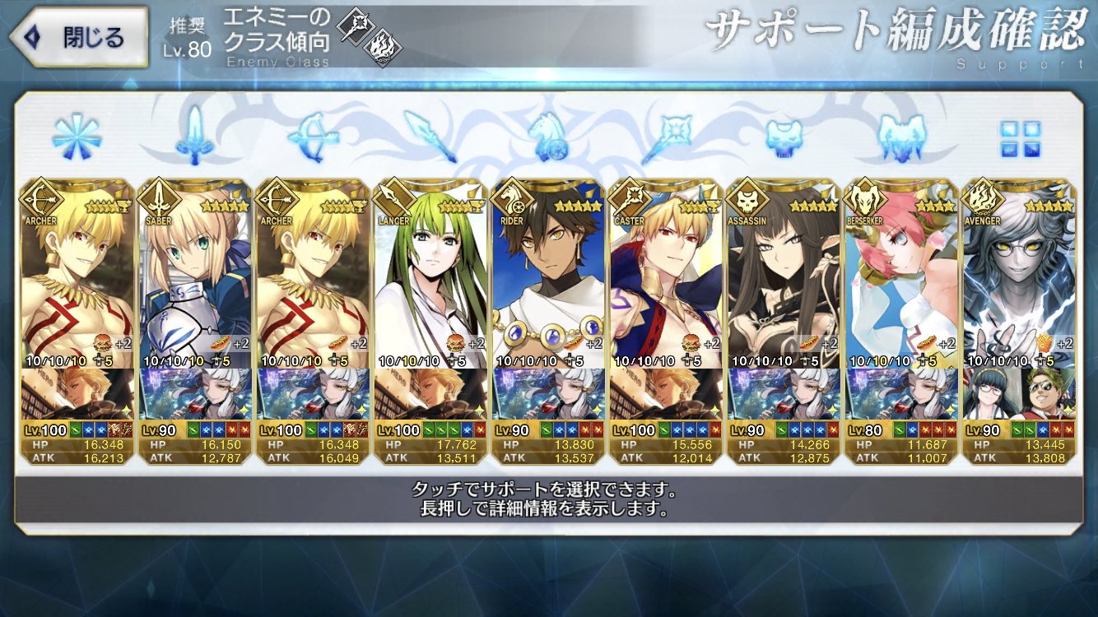The image size is (1098, 617).
Task: Choose the Caster support card Lv.100
Action: click(665, 322)
